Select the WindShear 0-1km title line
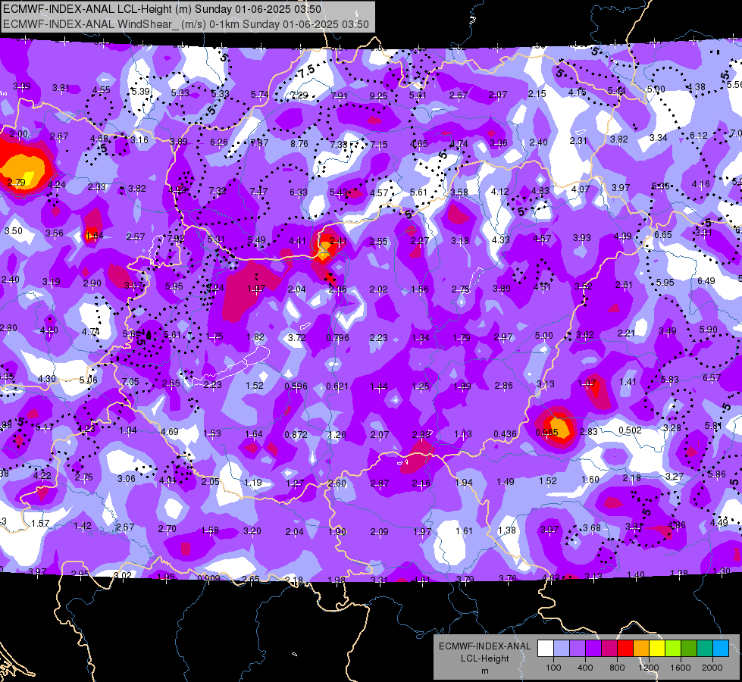 click(x=186, y=24)
